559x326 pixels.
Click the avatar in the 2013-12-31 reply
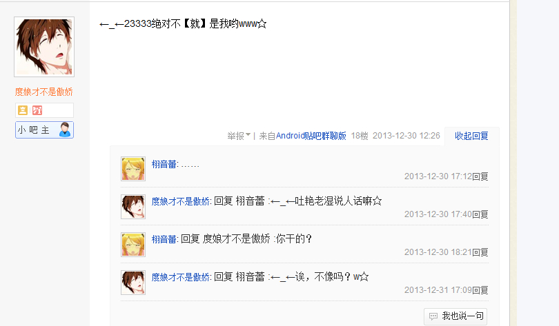point(133,282)
